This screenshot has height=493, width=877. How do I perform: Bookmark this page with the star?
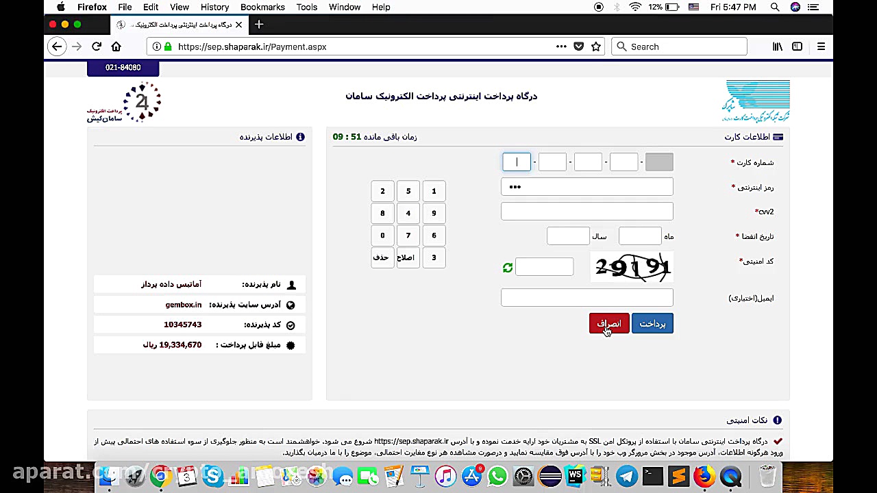pos(596,47)
